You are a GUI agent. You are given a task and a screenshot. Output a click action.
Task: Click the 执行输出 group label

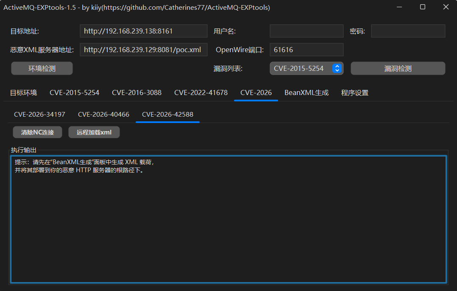[x=24, y=150]
